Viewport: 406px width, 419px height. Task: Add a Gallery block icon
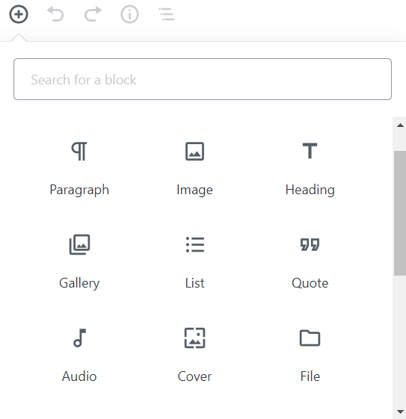(79, 244)
